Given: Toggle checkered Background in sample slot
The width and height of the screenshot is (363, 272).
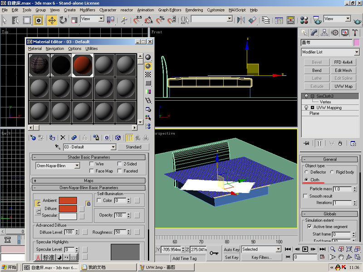Looking at the screenshot, I should 148,74.
